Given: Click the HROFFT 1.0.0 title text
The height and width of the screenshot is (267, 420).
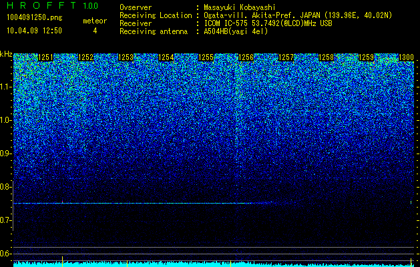Looking at the screenshot, I should pyautogui.click(x=53, y=5).
